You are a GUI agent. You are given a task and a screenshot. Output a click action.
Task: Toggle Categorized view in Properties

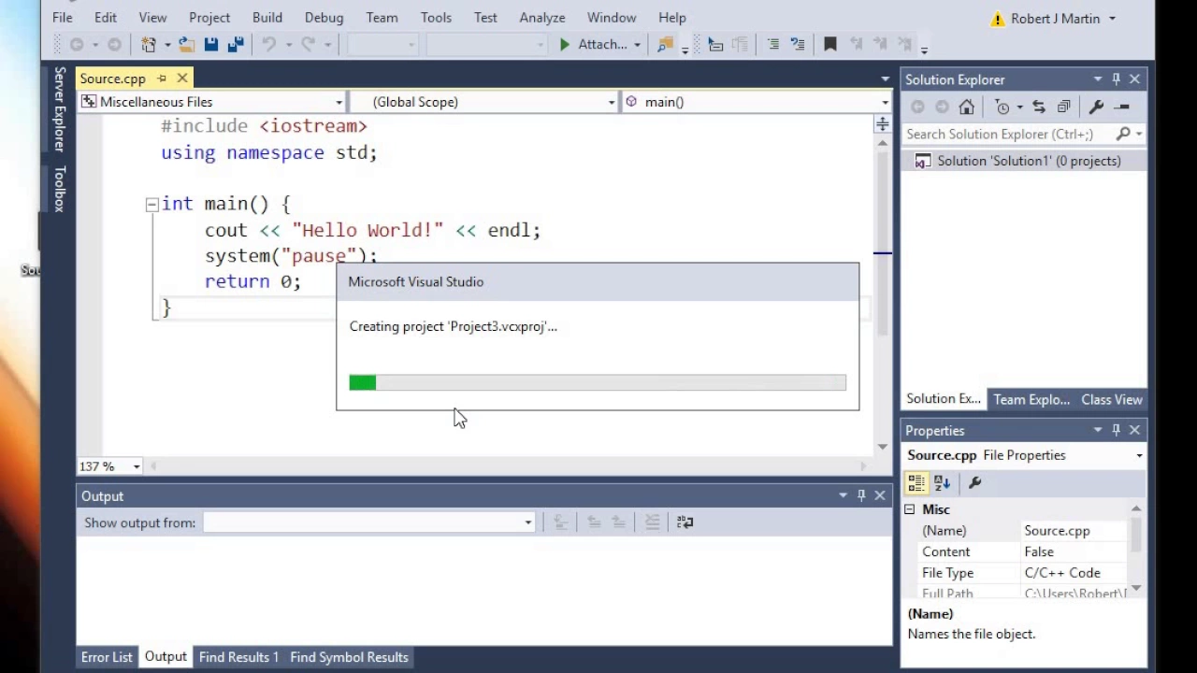(x=916, y=482)
